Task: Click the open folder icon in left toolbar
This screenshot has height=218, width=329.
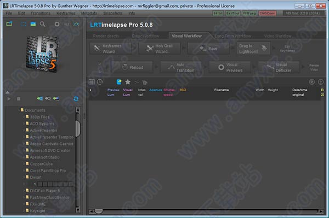Action: [x=9, y=24]
